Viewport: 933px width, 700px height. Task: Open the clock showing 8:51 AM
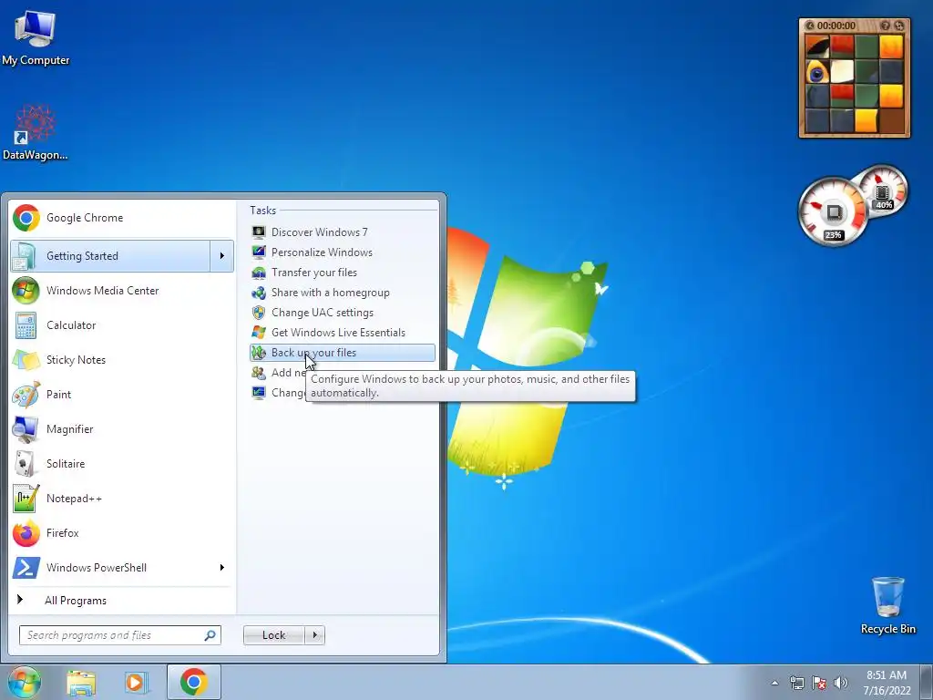click(x=887, y=683)
